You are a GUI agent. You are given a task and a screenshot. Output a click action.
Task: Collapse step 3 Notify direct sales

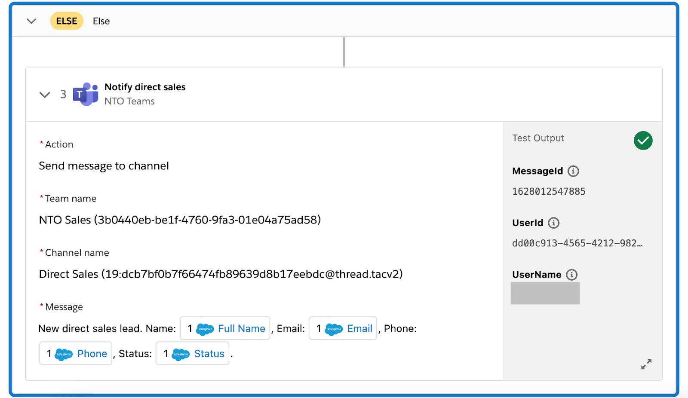click(45, 95)
